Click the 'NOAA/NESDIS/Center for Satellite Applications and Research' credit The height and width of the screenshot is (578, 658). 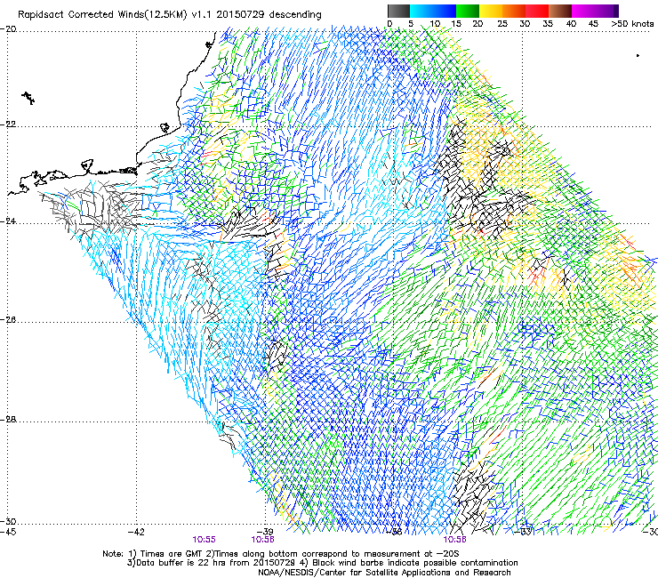384,572
